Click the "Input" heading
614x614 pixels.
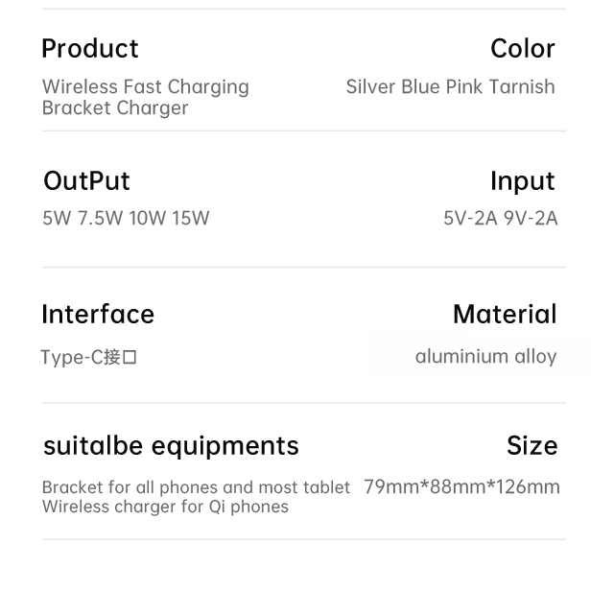(522, 180)
